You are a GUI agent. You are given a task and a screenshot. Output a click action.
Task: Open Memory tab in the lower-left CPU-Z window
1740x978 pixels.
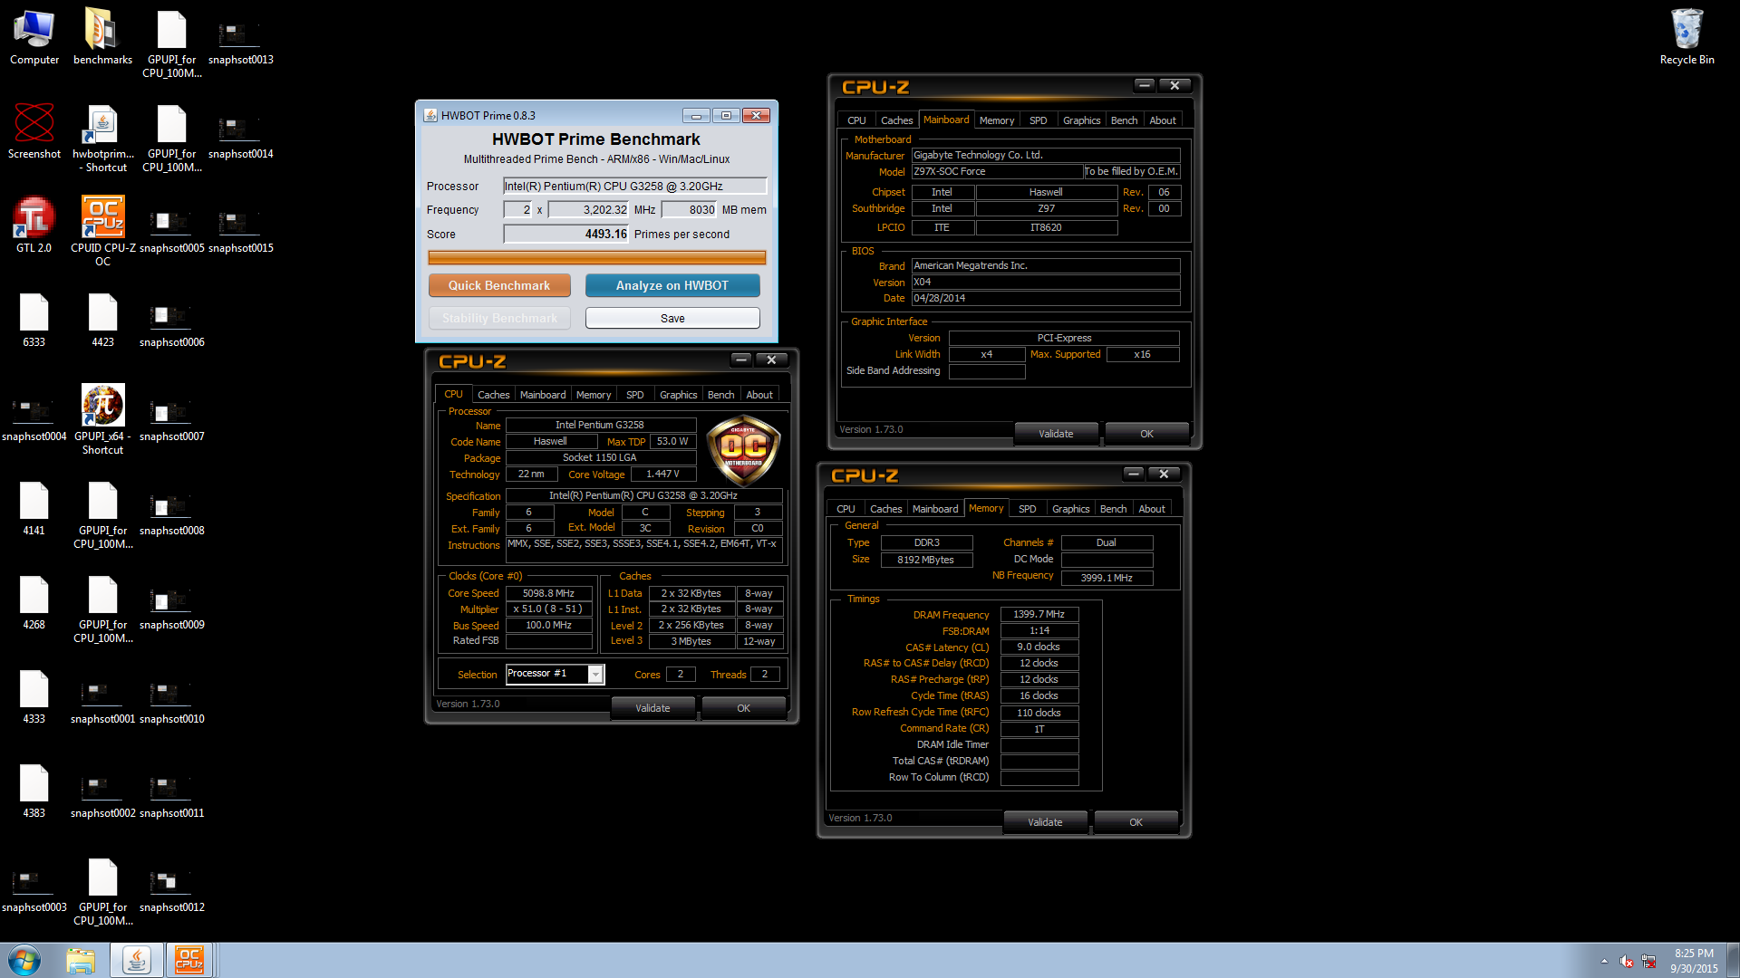click(594, 395)
